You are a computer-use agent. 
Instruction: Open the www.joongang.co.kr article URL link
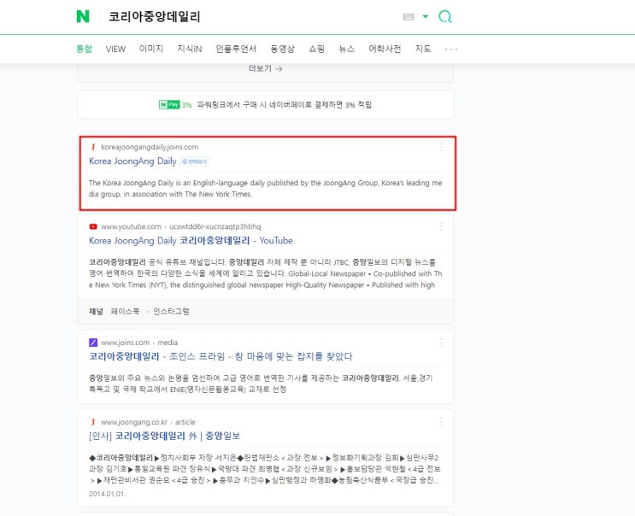pyautogui.click(x=148, y=422)
